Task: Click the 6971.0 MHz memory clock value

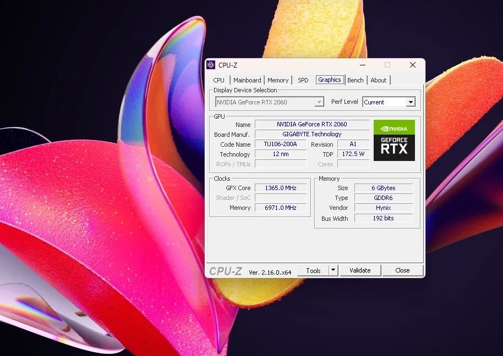Action: tap(280, 208)
